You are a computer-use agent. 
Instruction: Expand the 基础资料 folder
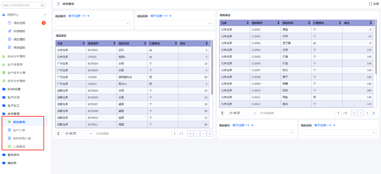point(13,155)
